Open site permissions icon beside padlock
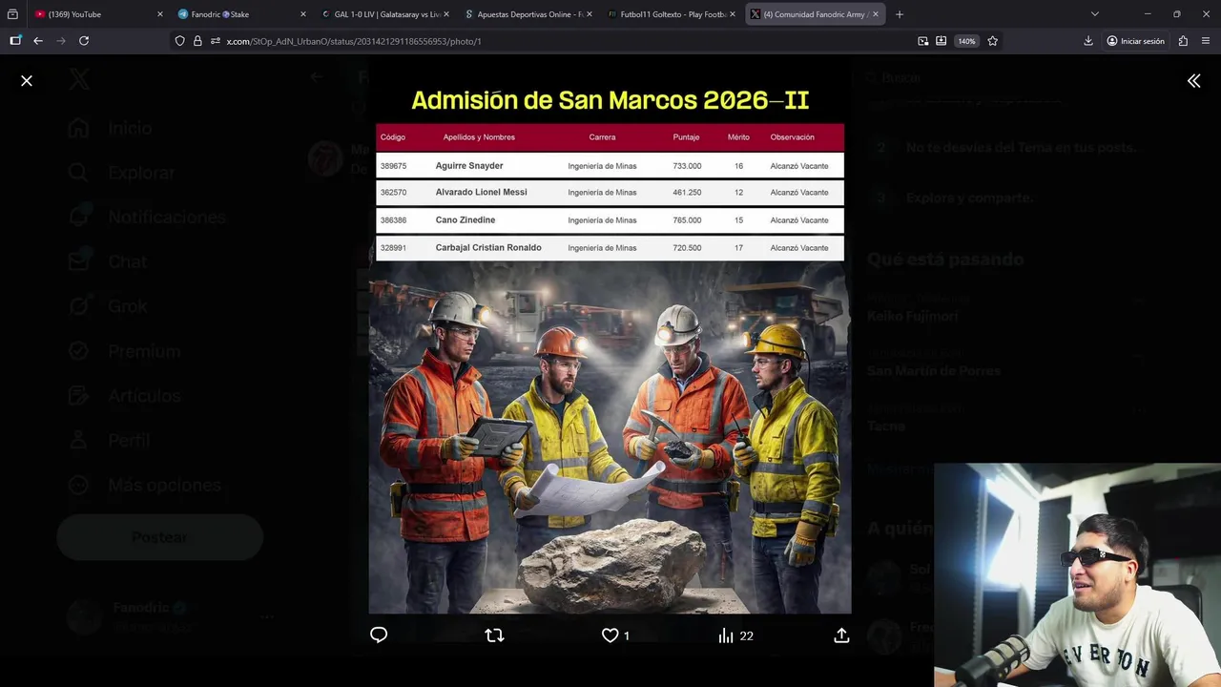 [216, 41]
